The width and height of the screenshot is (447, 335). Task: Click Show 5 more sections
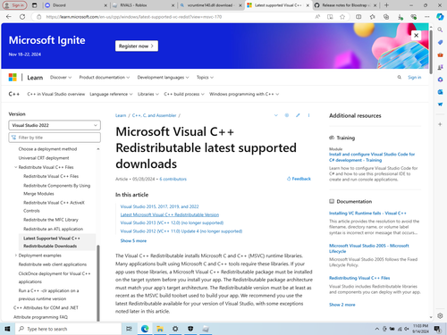(133, 240)
